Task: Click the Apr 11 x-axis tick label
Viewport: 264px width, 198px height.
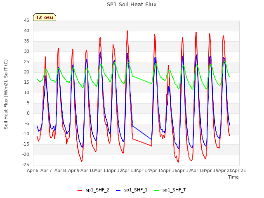Action: pyautogui.click(x=101, y=170)
